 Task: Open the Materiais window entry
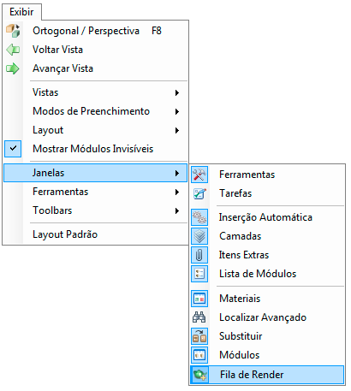tap(267, 299)
